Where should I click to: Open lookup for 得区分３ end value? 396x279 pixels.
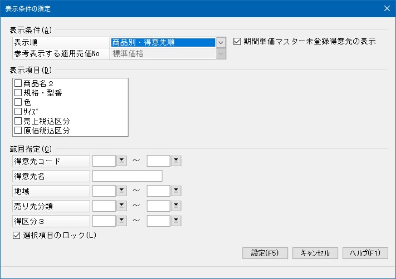[176, 221]
